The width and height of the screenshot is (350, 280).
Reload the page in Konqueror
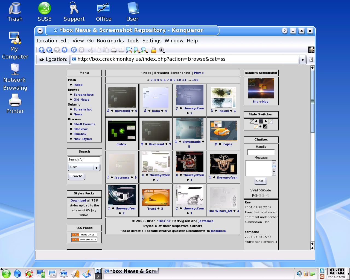pos(74,50)
